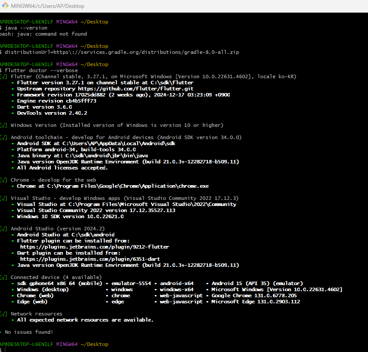The image size is (368, 352).
Task: Click 'bash: java: command not found' message
Action: (x=43, y=34)
